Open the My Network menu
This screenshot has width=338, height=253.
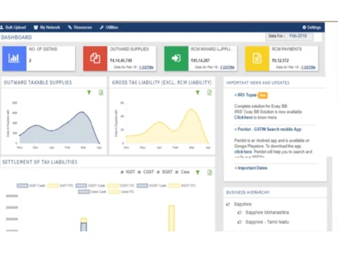click(47, 28)
